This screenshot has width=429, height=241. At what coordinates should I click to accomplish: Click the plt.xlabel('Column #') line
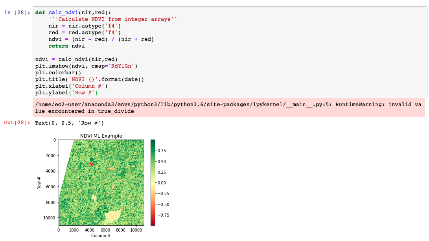[x=71, y=86]
